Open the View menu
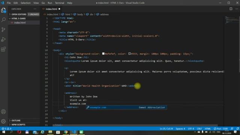 (x=36, y=3)
